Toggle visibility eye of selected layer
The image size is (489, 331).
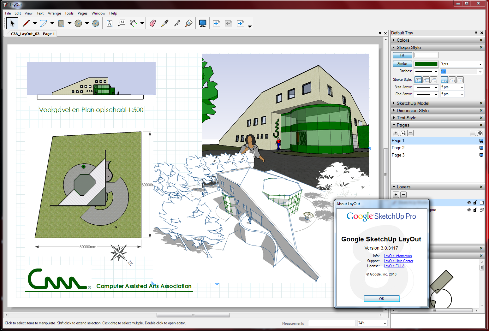469,203
